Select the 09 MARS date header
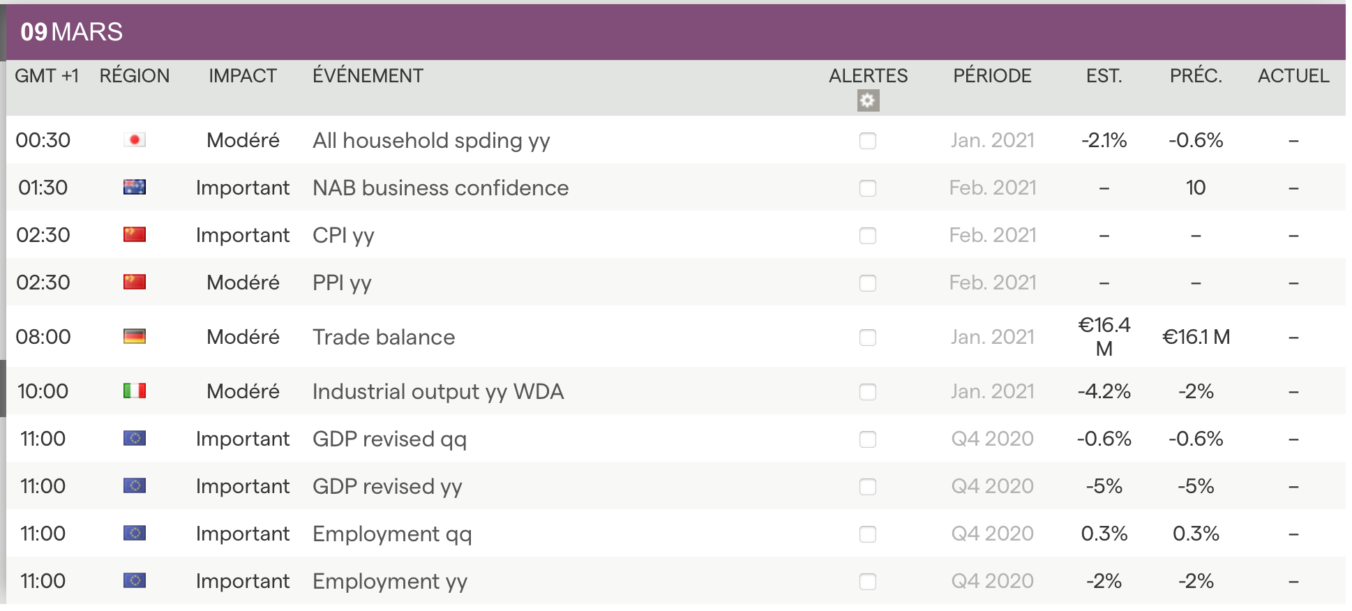1352x611 pixels. (71, 32)
